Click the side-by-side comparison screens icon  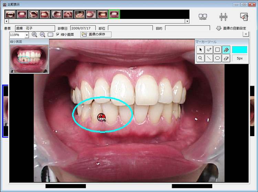pyautogui.click(x=203, y=17)
